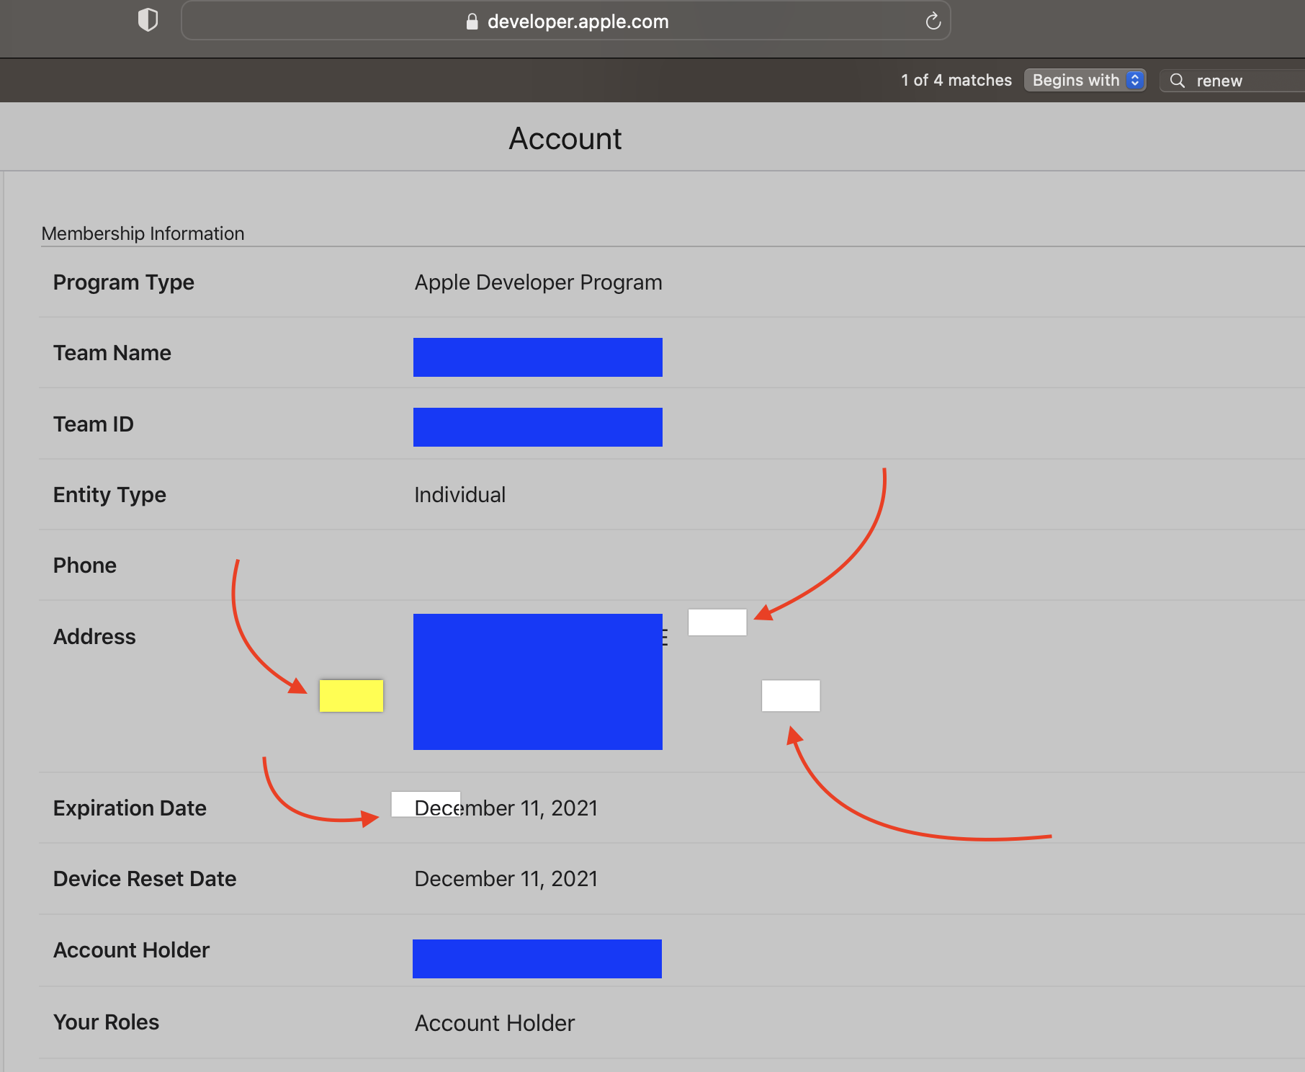Click the 'Address' label
Image resolution: width=1305 pixels, height=1072 pixels.
point(94,637)
